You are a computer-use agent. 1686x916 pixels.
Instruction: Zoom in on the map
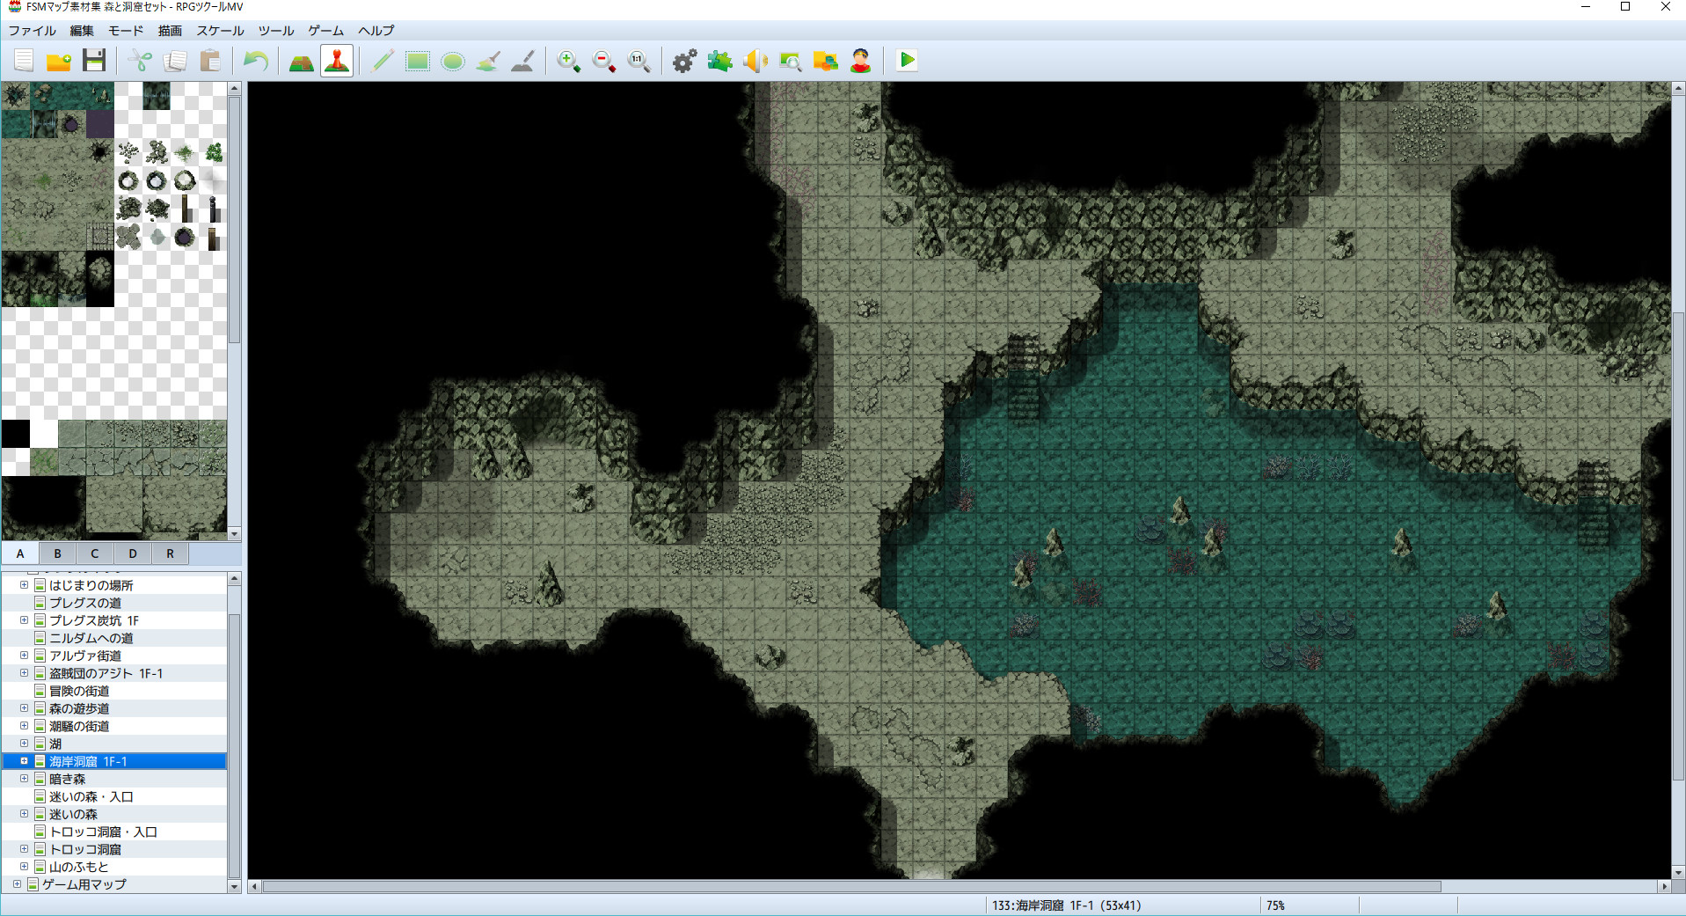pyautogui.click(x=569, y=61)
